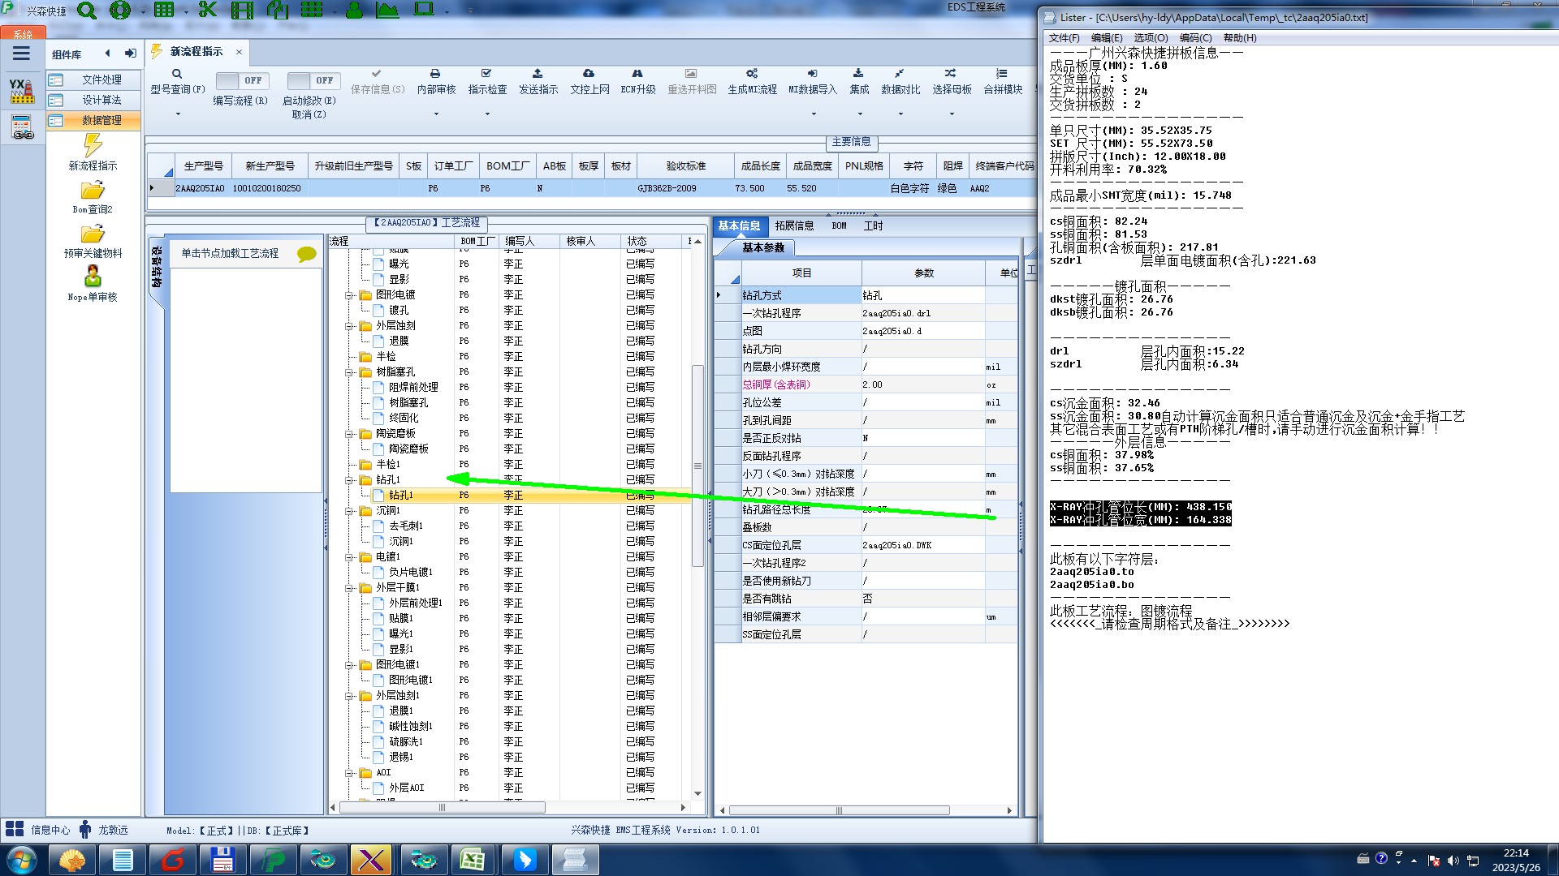Open the Bom查询2 folder icon
1559x876 pixels.
(93, 191)
